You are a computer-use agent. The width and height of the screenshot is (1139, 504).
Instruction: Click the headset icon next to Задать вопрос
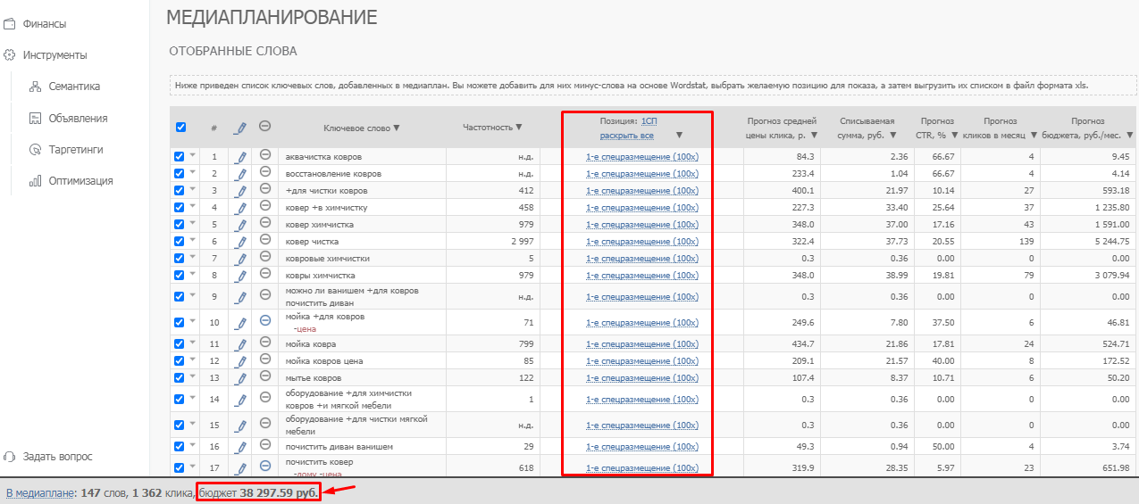click(x=10, y=457)
